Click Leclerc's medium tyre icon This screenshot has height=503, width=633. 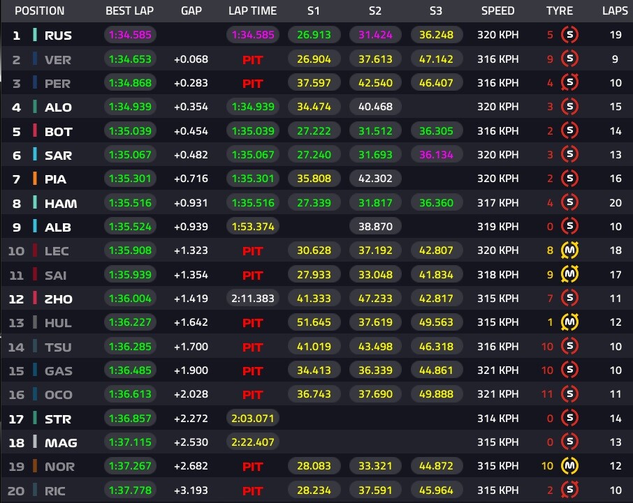click(x=570, y=250)
